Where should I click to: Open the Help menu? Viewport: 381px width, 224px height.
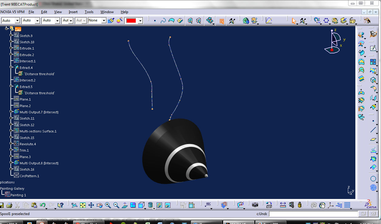coord(124,12)
